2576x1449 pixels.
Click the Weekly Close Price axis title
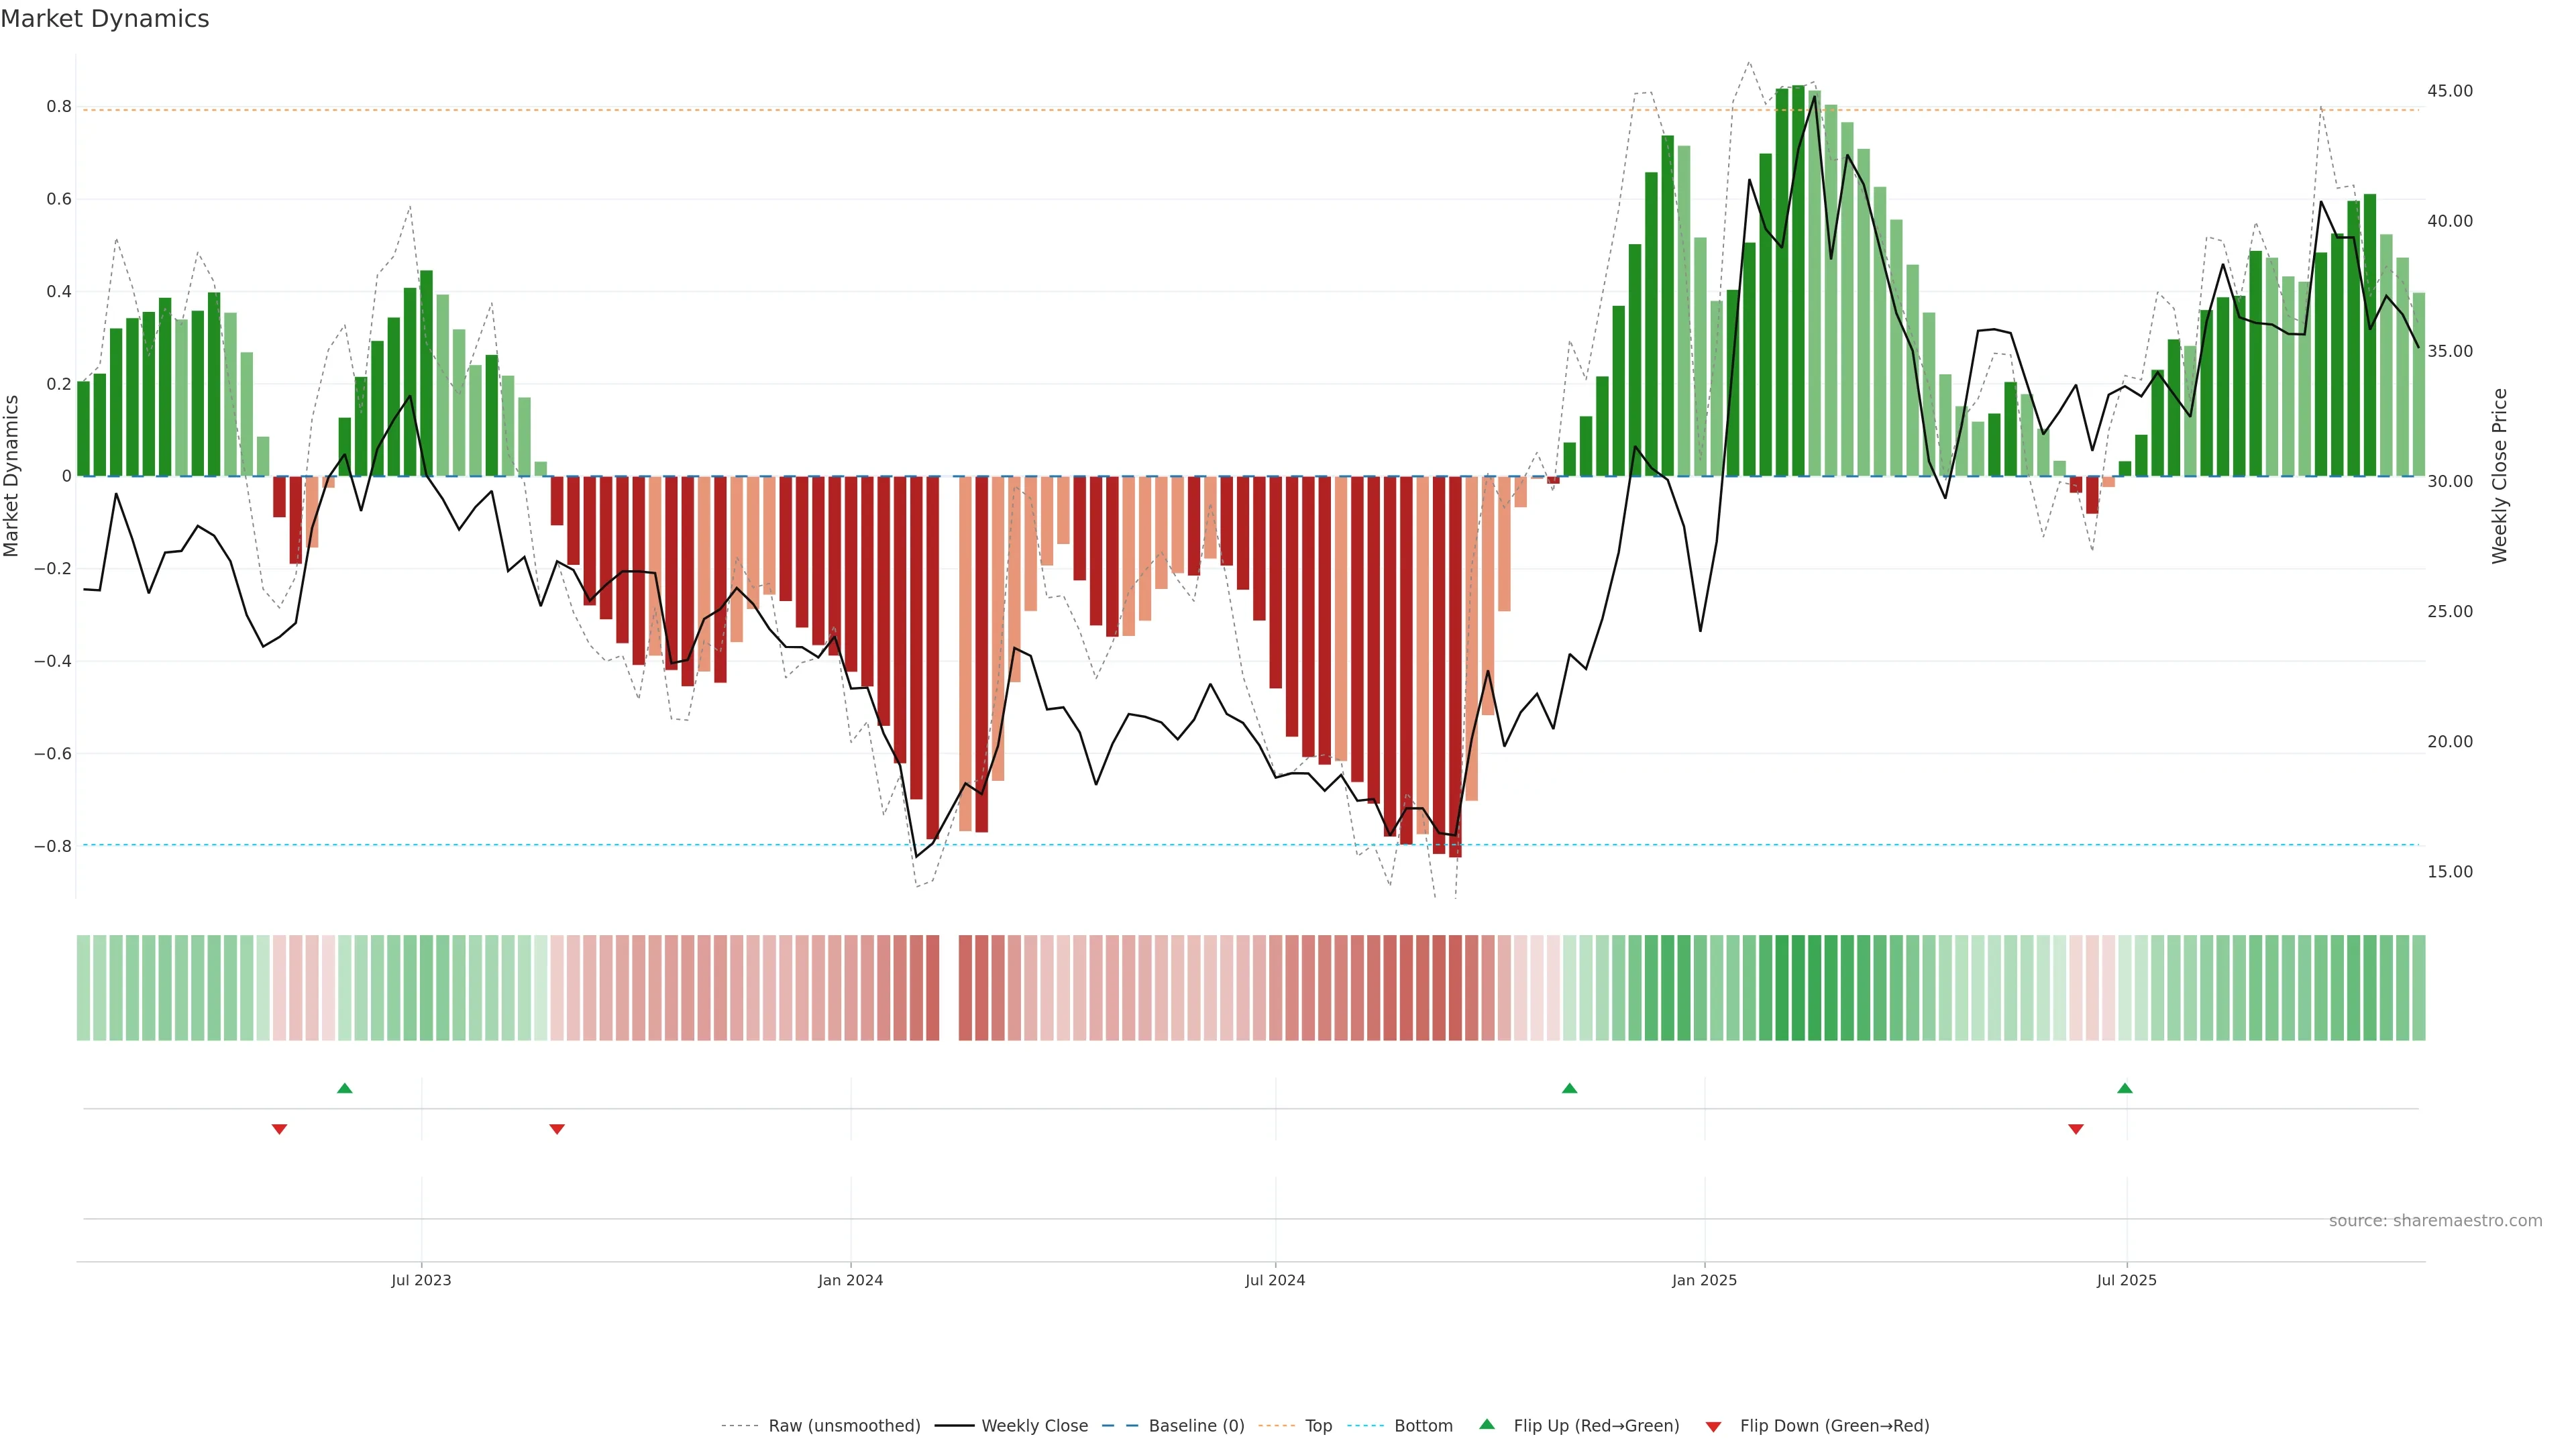tap(2500, 476)
